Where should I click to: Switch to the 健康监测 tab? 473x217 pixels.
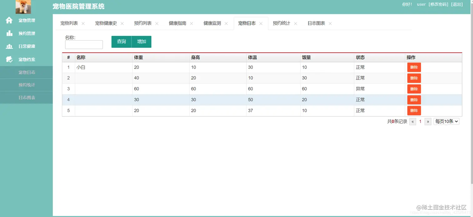tap(212, 23)
